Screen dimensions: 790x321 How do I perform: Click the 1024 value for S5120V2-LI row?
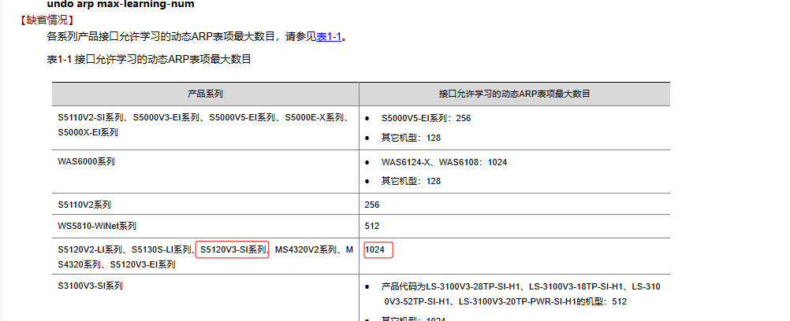pyautogui.click(x=375, y=249)
